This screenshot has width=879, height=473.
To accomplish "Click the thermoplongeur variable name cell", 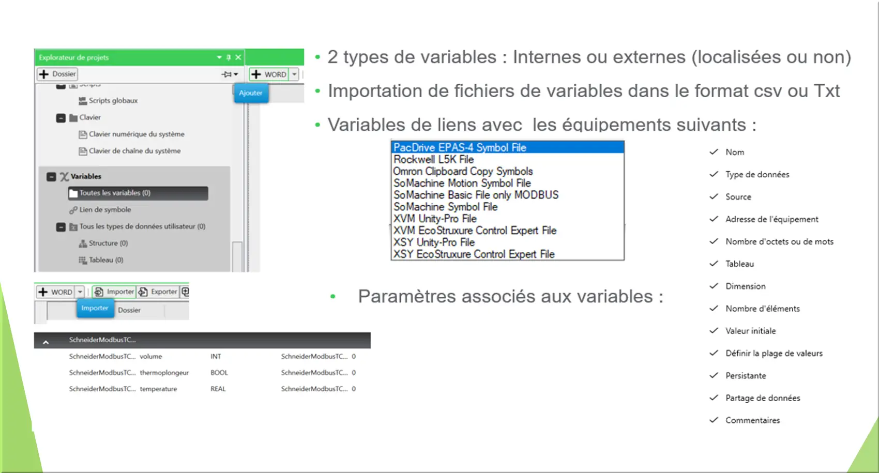I will (164, 373).
